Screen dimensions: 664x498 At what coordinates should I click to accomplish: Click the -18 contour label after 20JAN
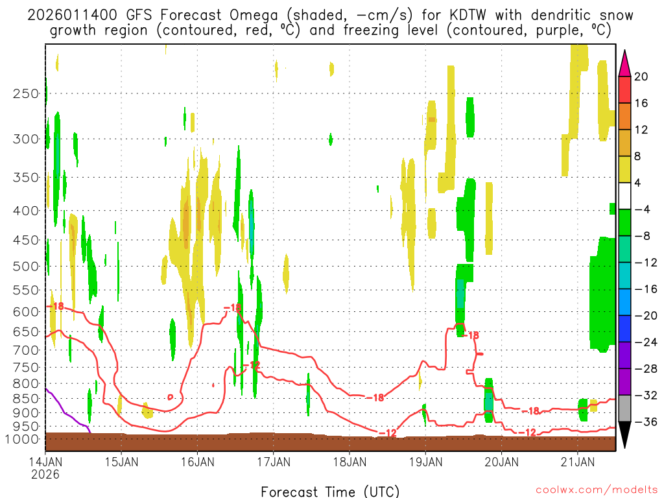pyautogui.click(x=531, y=410)
